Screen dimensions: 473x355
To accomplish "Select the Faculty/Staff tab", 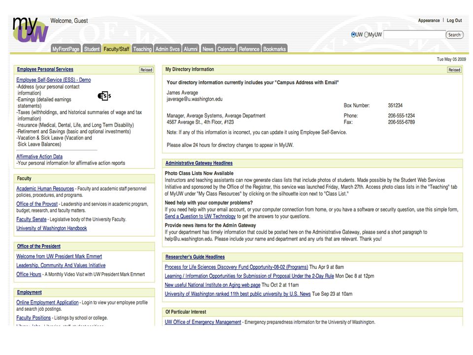I will tap(116, 49).
